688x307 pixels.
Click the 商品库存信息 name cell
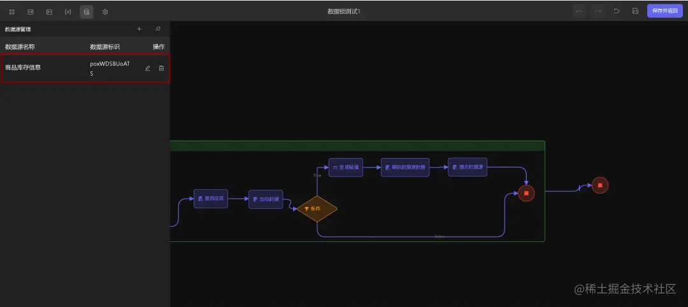click(x=23, y=68)
